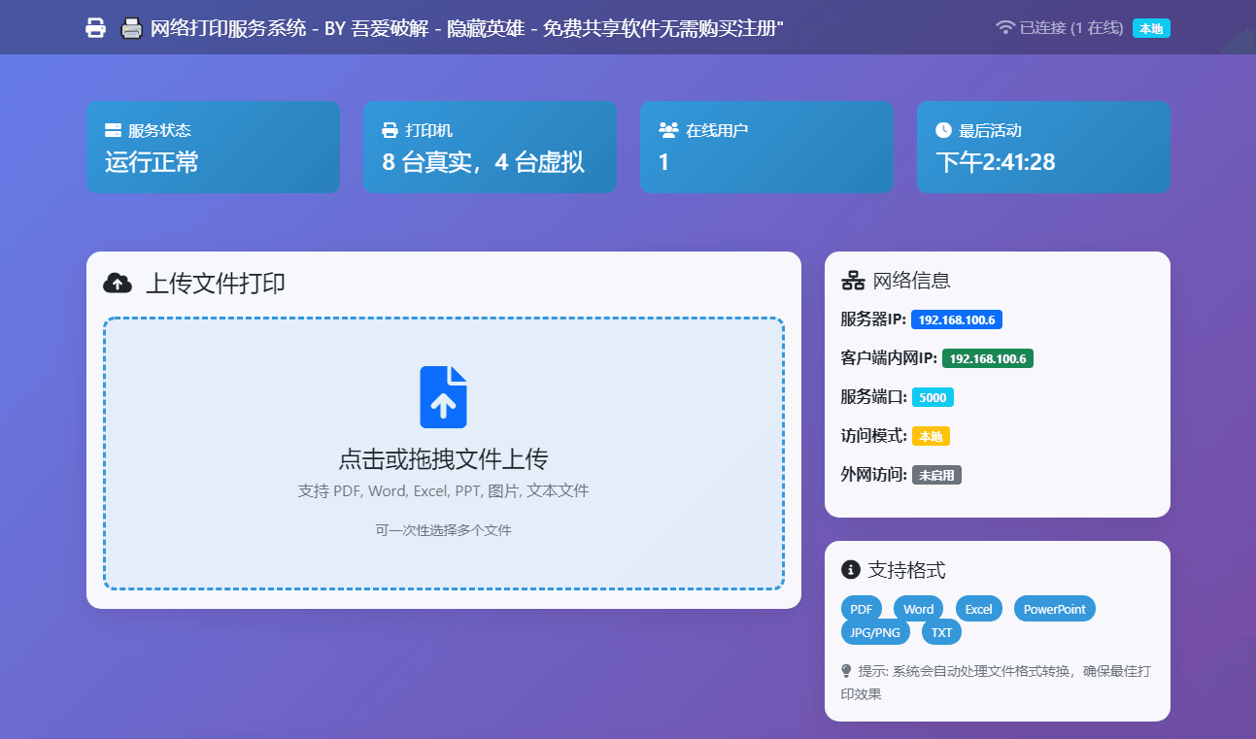Click the info icon beside 支持格式
The height and width of the screenshot is (739, 1256).
tap(851, 570)
